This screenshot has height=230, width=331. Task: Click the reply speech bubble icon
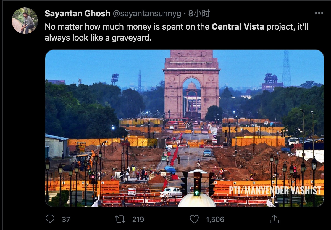[x=50, y=219]
